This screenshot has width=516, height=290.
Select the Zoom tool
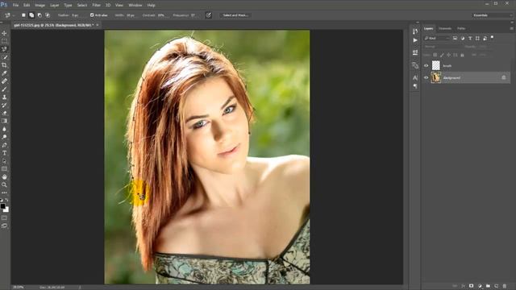pyautogui.click(x=4, y=184)
